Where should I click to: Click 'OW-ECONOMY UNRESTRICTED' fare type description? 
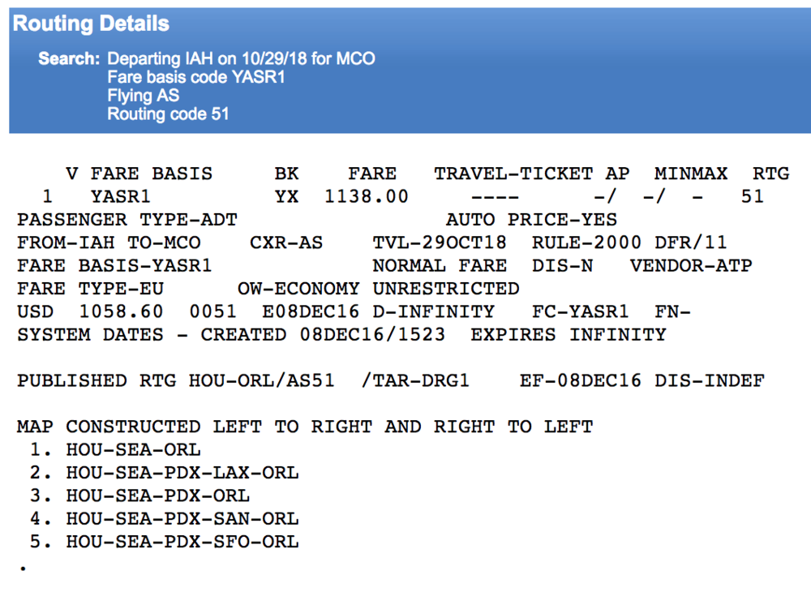[378, 289]
